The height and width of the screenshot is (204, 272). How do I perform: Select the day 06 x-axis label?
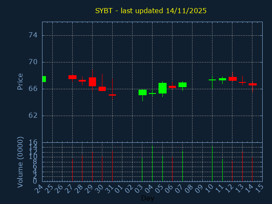click(x=168, y=189)
